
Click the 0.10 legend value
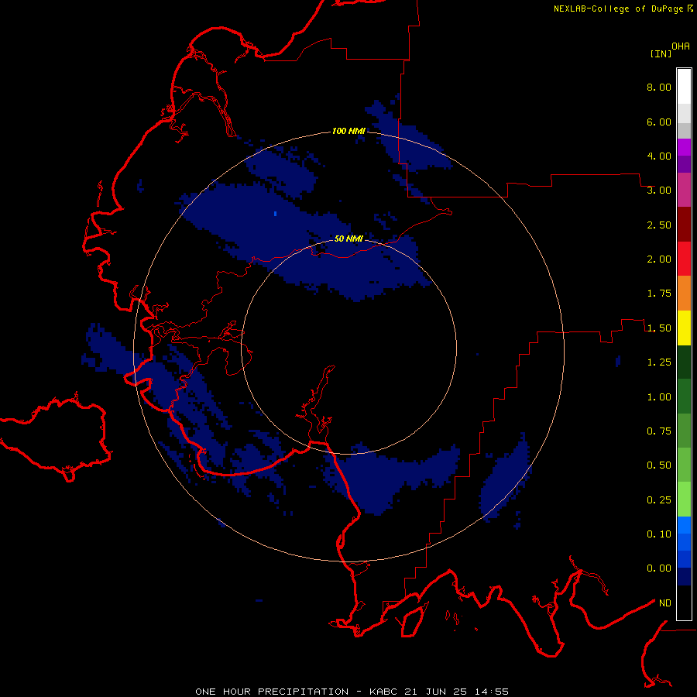(x=659, y=534)
